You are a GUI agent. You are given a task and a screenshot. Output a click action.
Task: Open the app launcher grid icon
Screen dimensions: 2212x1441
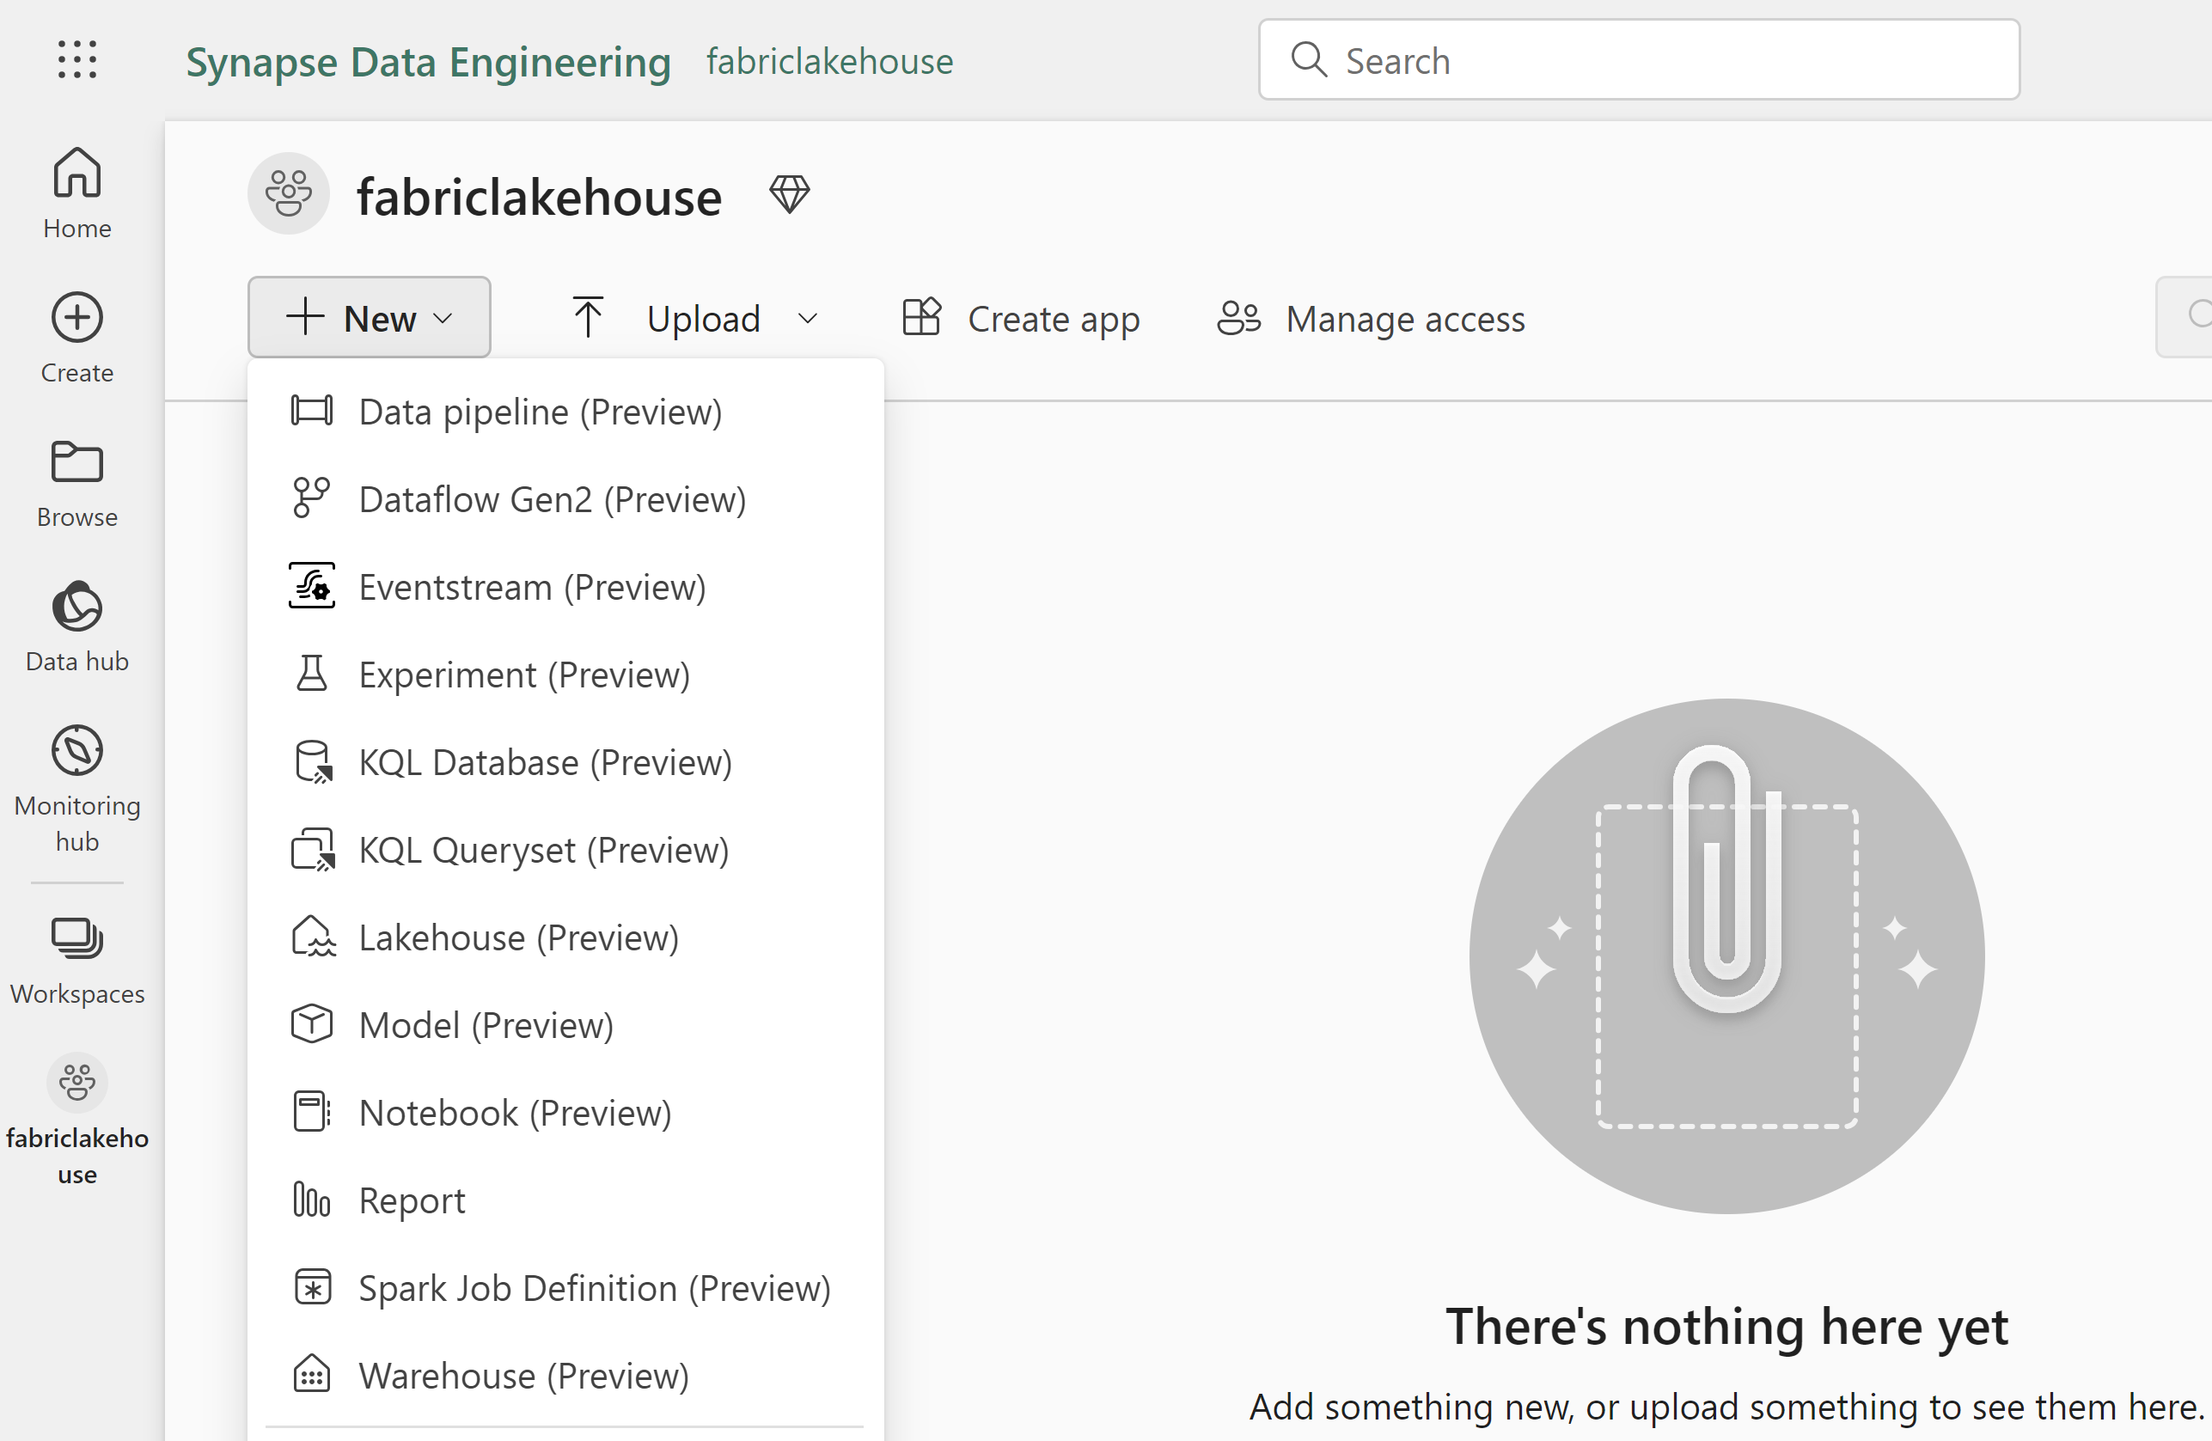pos(77,60)
